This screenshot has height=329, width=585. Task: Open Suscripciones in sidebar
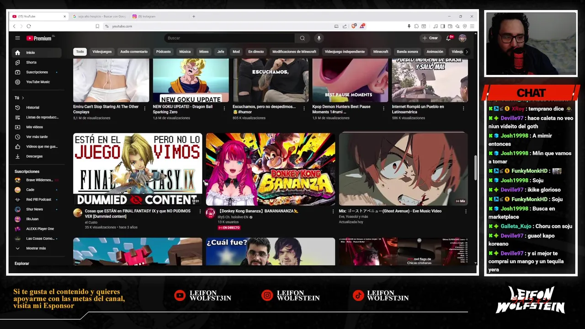point(37,72)
